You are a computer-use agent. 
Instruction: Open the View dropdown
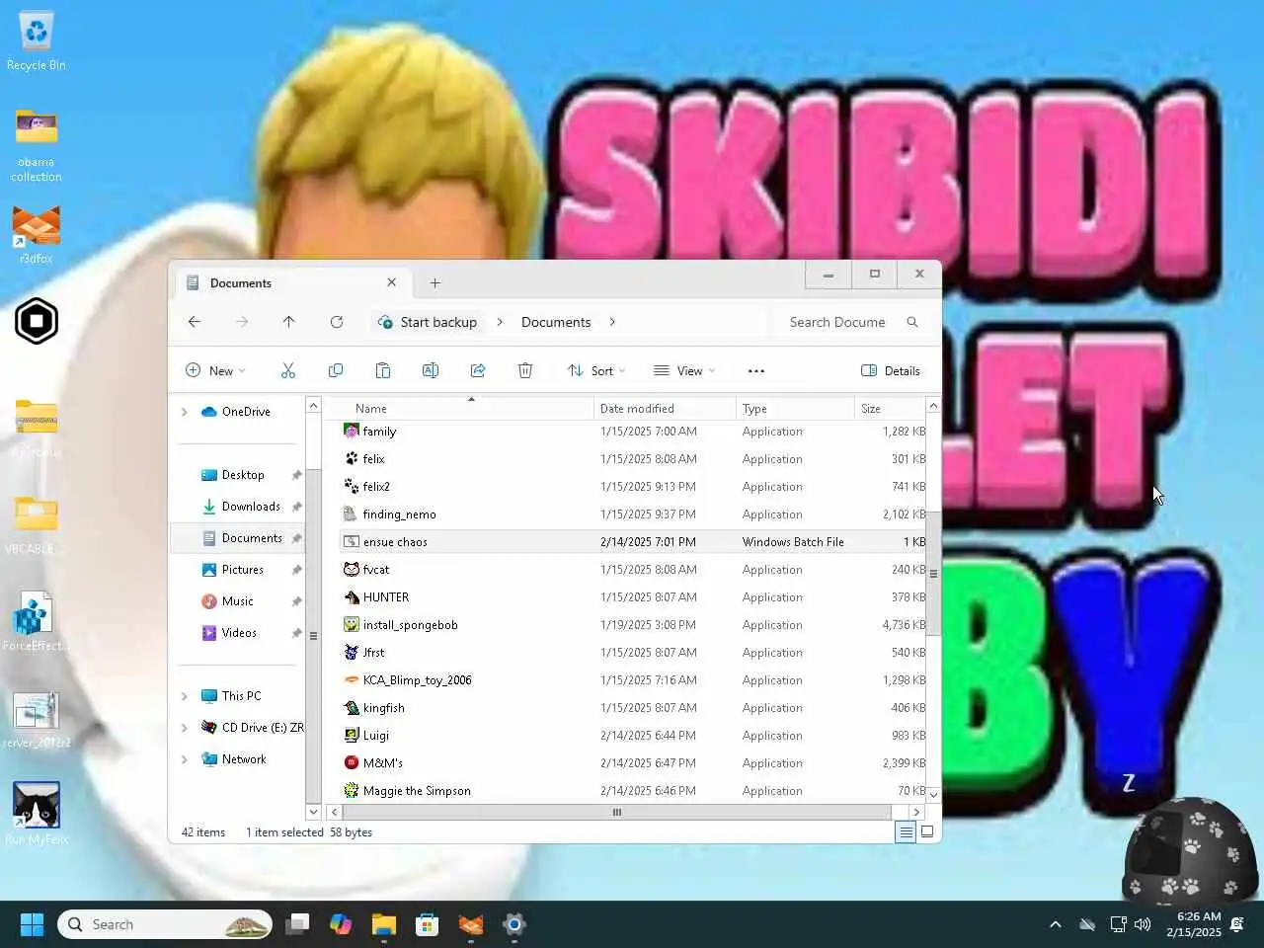[x=684, y=370]
